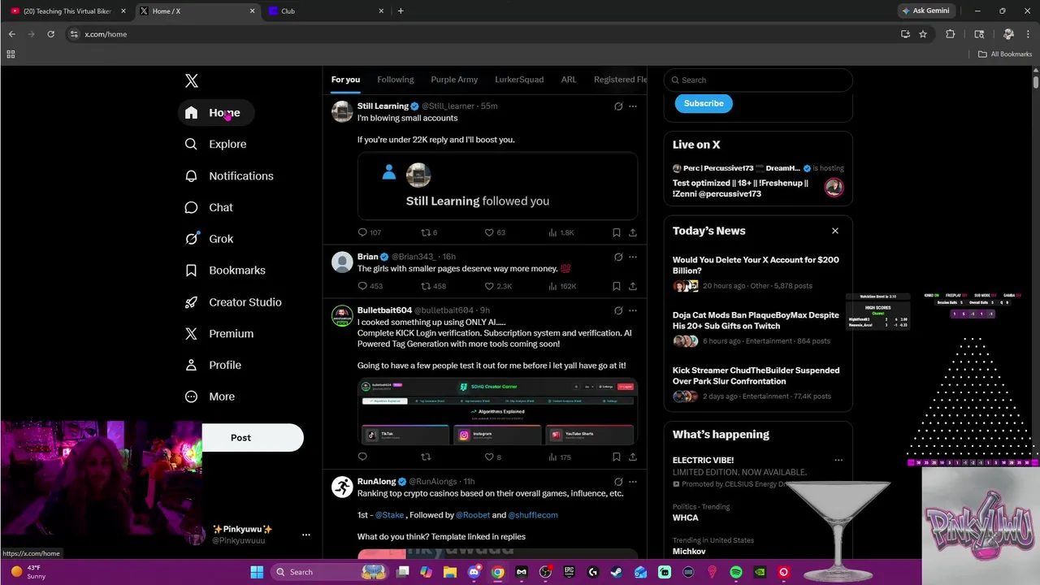Reply to Brian's post
1040x585 pixels.
point(370,286)
